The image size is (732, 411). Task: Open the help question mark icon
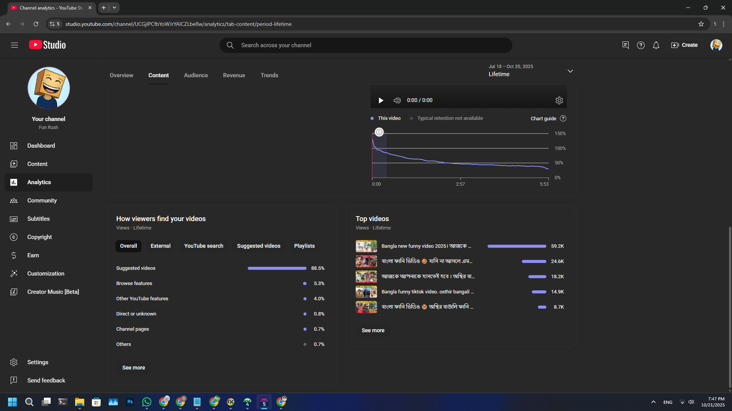[640, 45]
